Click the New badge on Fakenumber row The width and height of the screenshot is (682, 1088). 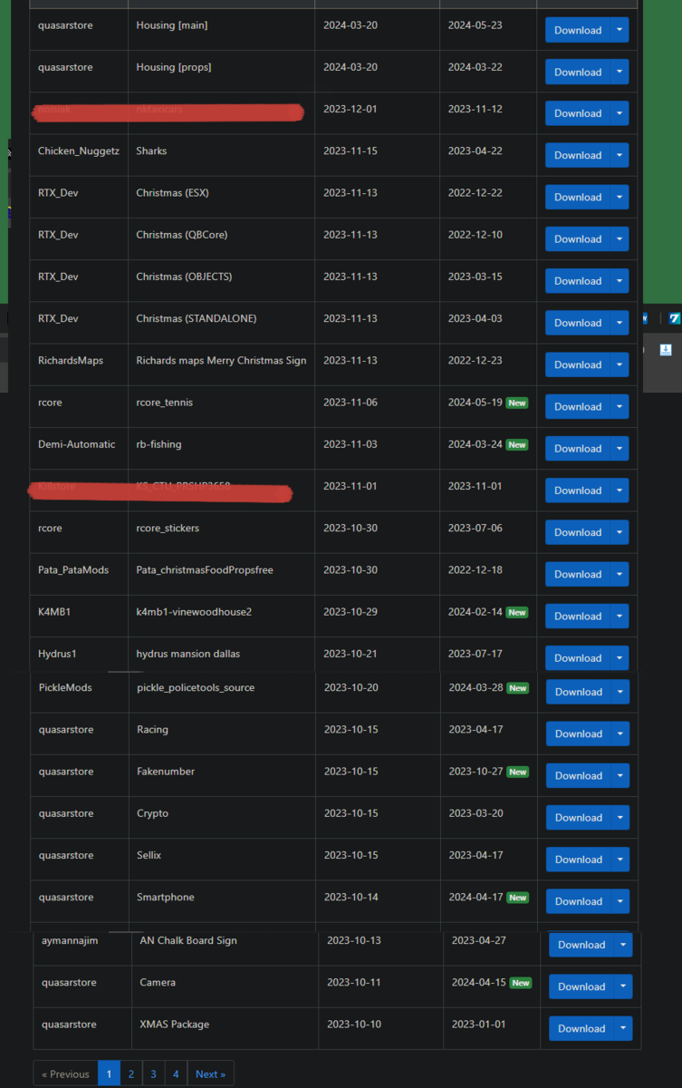[x=517, y=772]
